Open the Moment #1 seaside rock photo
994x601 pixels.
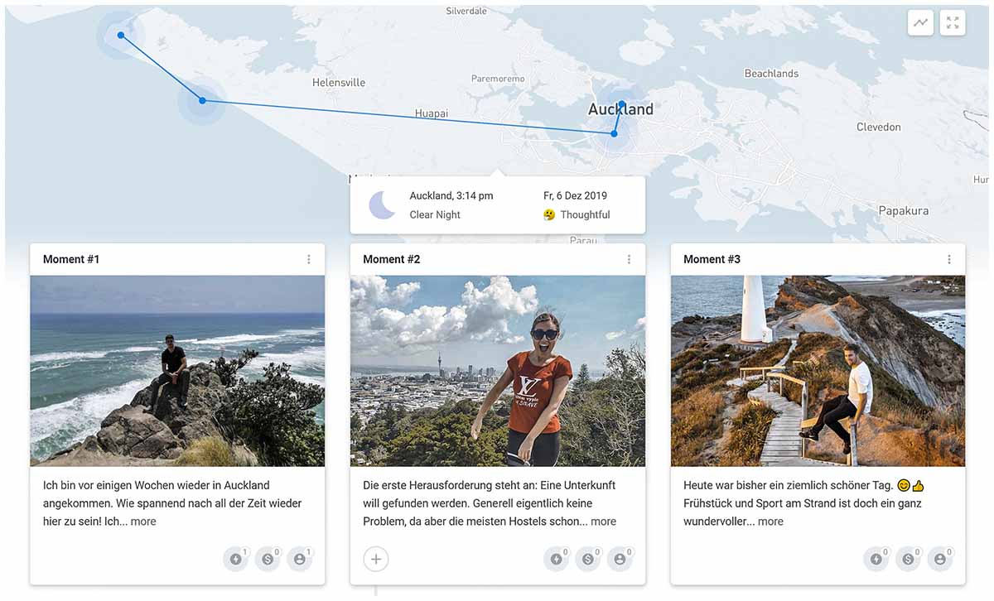coord(177,371)
